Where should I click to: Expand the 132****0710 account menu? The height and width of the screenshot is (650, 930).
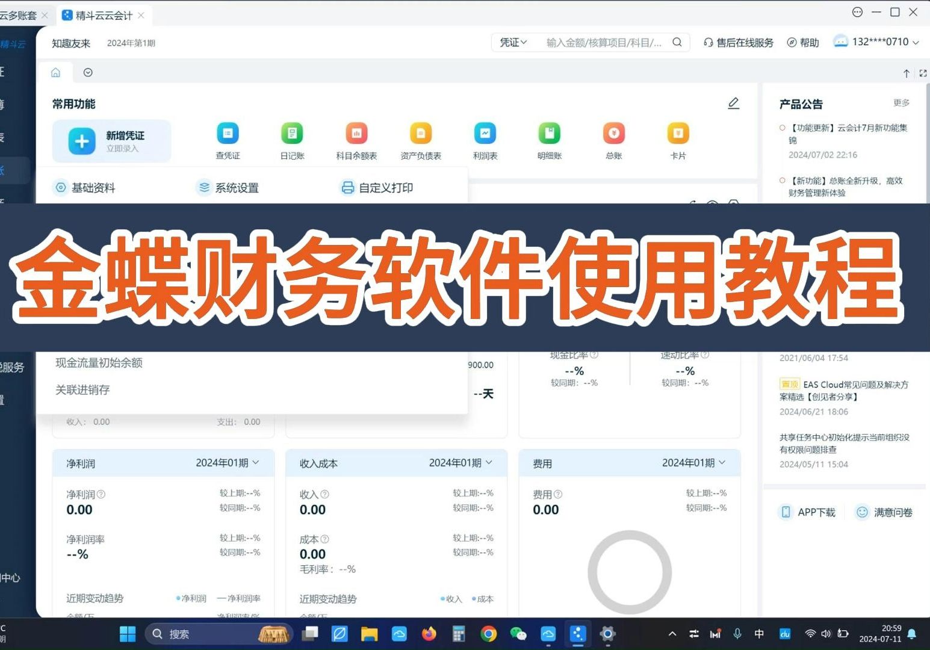876,42
